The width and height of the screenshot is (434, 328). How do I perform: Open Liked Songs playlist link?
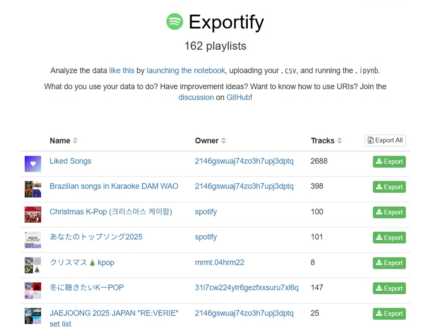(70, 161)
